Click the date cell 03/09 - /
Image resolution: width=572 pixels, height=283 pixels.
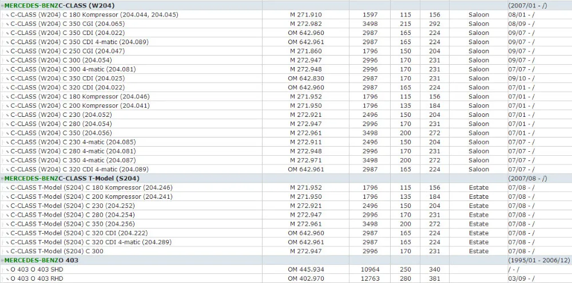coord(521,278)
